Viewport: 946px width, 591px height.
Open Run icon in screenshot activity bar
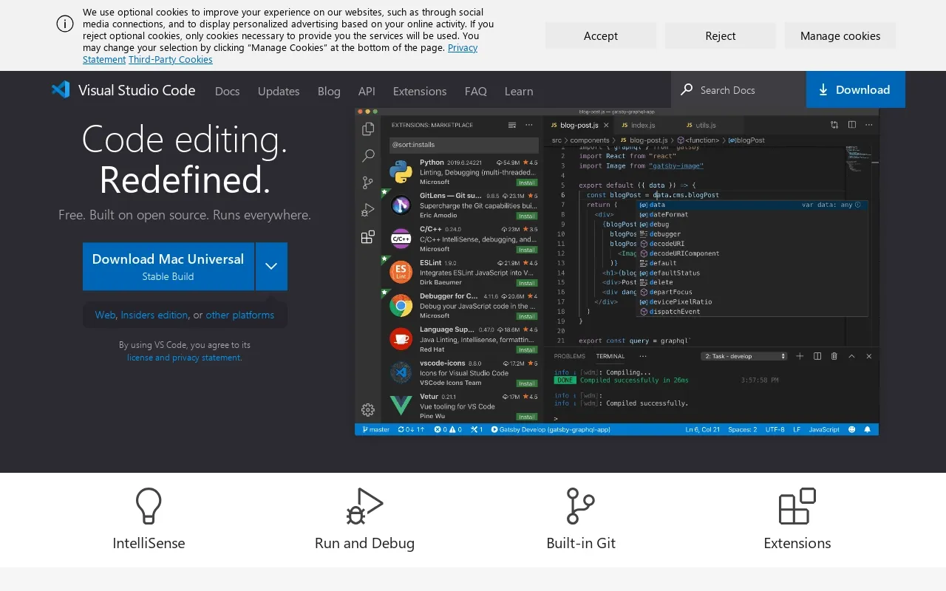[x=368, y=210]
